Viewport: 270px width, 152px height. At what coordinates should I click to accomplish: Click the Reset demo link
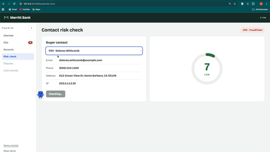[10, 151]
